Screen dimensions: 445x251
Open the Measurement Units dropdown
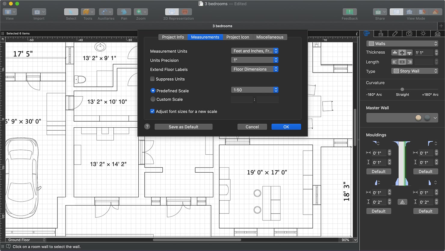[254, 51]
